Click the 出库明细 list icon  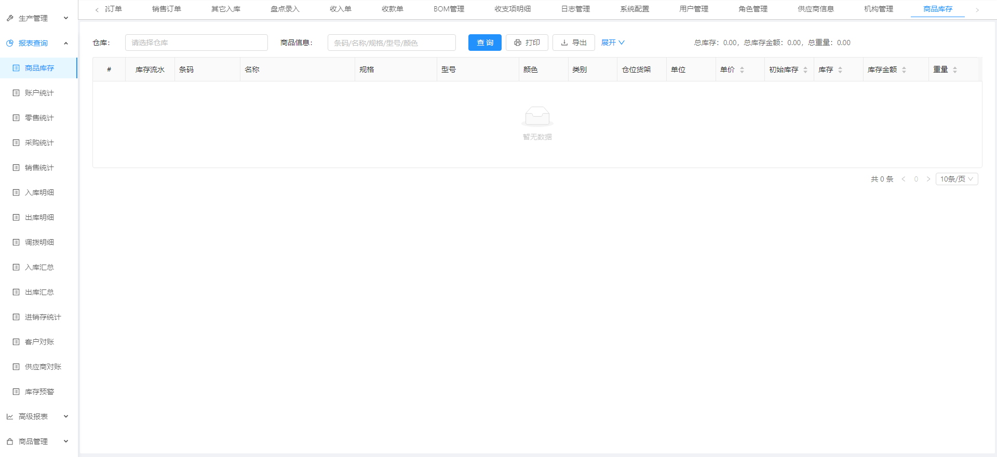pyautogui.click(x=16, y=217)
